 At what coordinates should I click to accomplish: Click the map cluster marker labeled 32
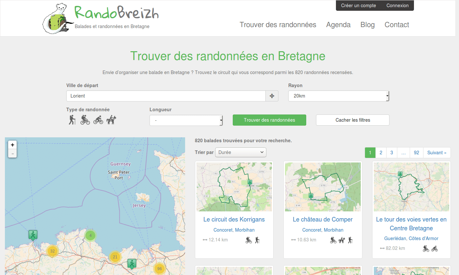(x=52, y=251)
